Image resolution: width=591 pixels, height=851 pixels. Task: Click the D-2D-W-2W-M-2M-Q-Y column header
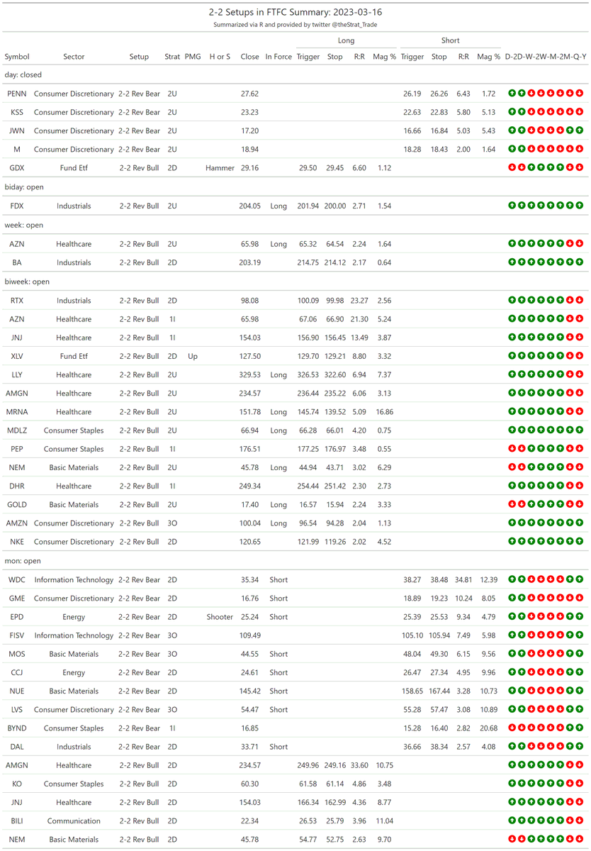546,57
